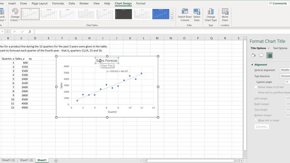Switch to Text Options in pane
The height and width of the screenshot is (163, 290).
(x=280, y=48)
